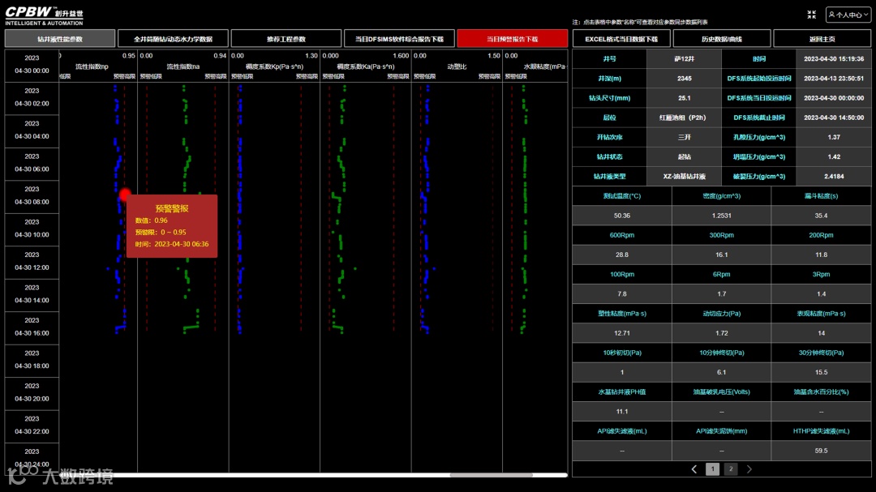
Task: Click the 开钻次序 parameter label
Action: tap(609, 137)
